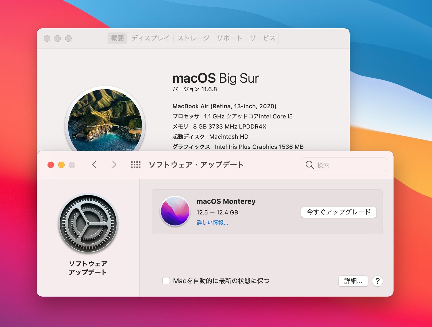Click the 詳細... button
The image size is (432, 327).
(353, 281)
